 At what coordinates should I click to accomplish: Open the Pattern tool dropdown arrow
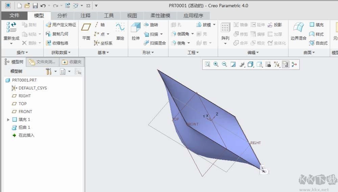(225, 44)
